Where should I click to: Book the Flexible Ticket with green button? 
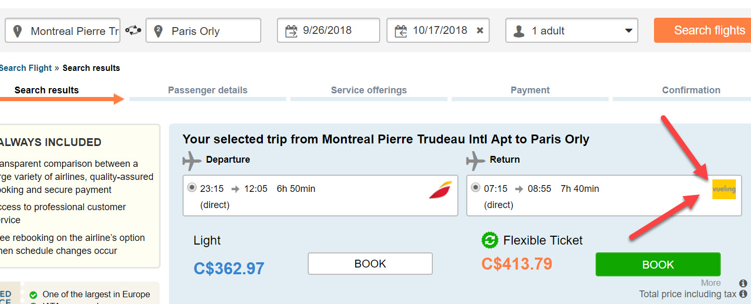tap(658, 264)
